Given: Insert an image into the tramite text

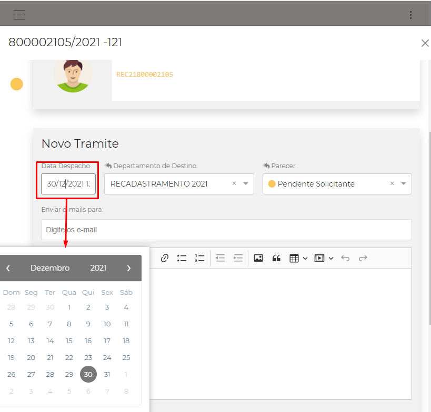Looking at the screenshot, I should [258, 258].
